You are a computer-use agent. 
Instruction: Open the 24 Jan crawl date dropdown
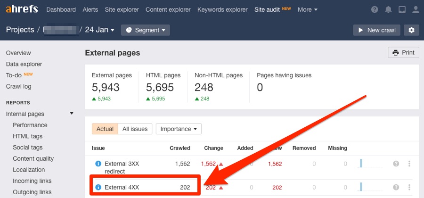99,30
